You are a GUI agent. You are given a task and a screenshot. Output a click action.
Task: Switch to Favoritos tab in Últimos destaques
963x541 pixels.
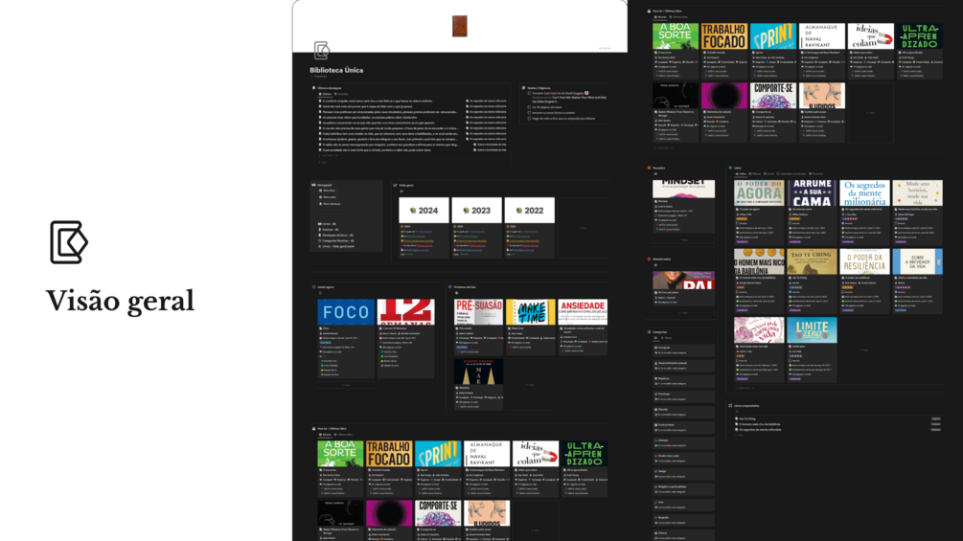(x=341, y=94)
